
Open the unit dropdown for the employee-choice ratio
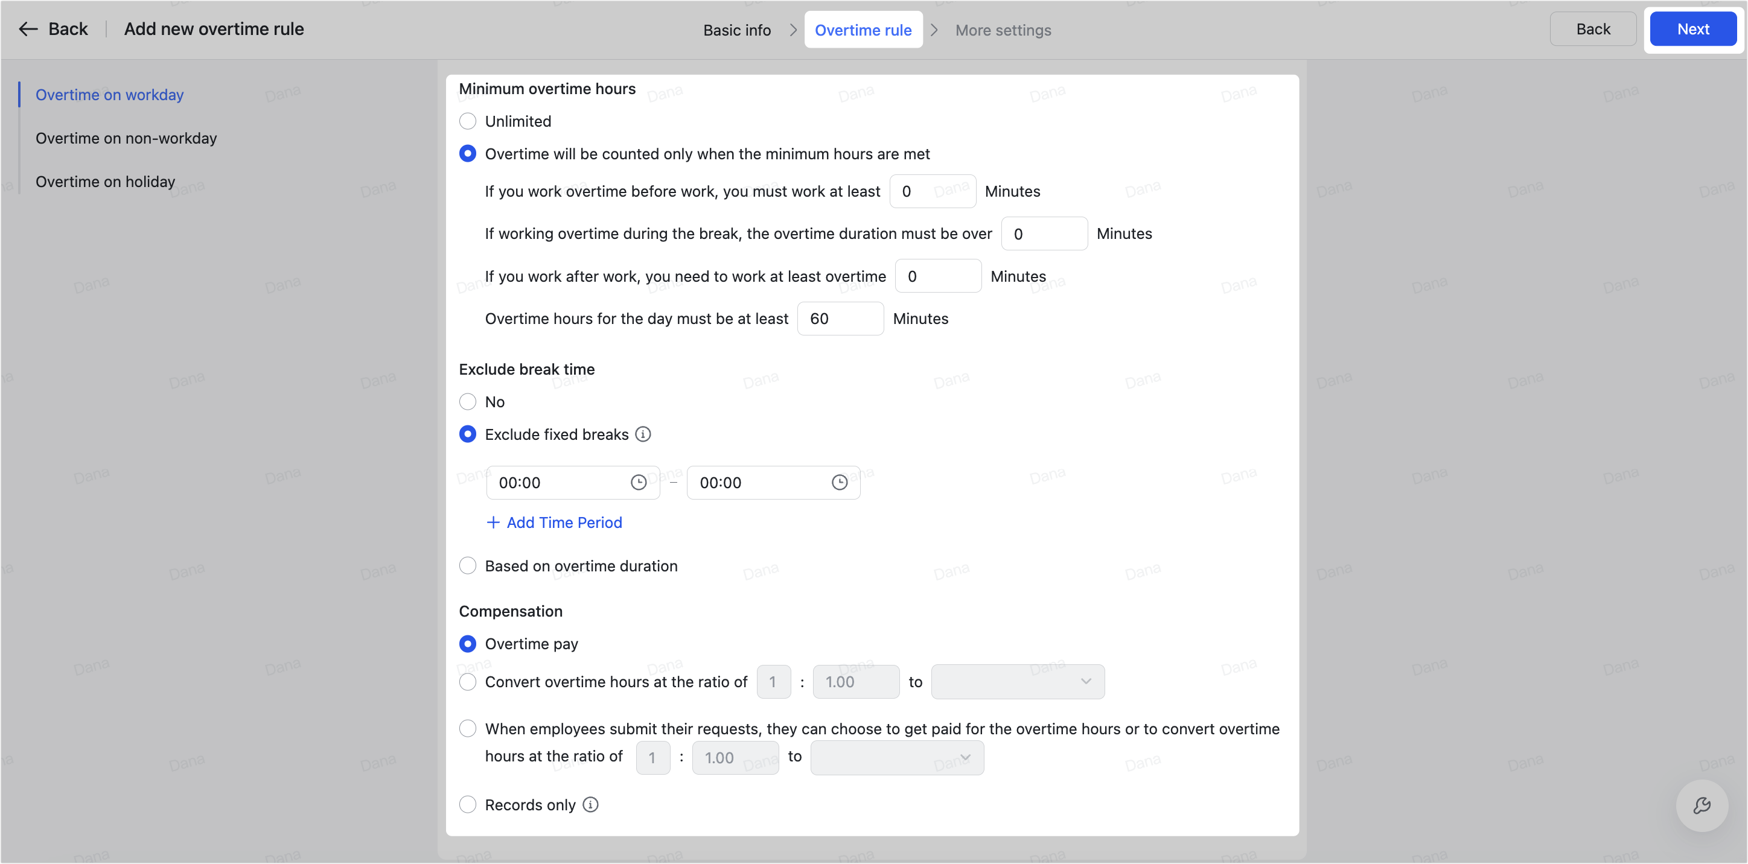[896, 758]
